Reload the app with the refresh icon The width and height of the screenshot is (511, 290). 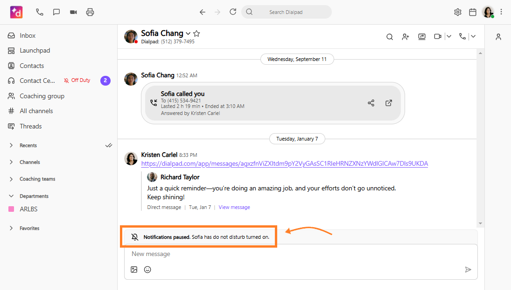(x=233, y=12)
